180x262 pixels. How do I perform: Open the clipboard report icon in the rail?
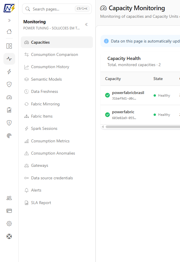point(9,110)
